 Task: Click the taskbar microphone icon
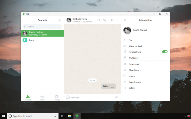55,116
